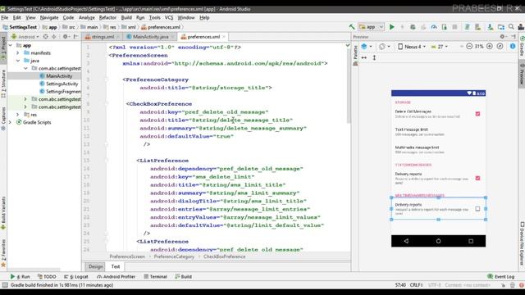Click the horizontal expand arrow in the preview toolbar
The image size is (525, 295).
tap(364, 57)
